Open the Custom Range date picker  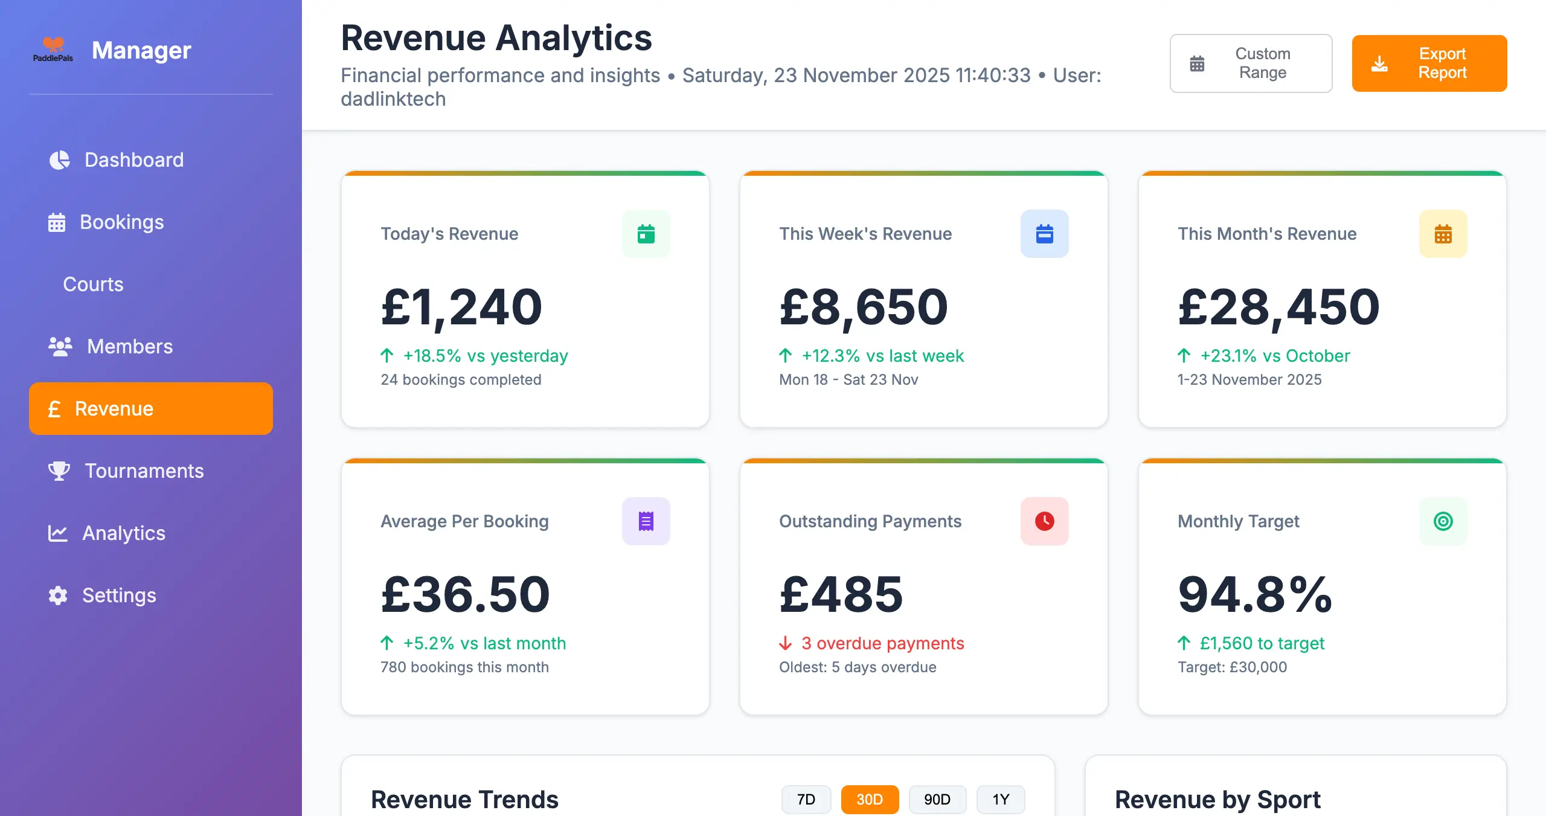click(1251, 63)
